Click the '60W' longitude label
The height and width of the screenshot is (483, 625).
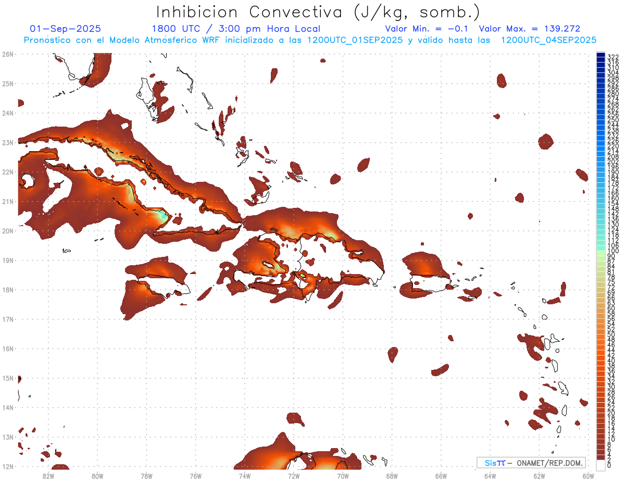(x=589, y=476)
